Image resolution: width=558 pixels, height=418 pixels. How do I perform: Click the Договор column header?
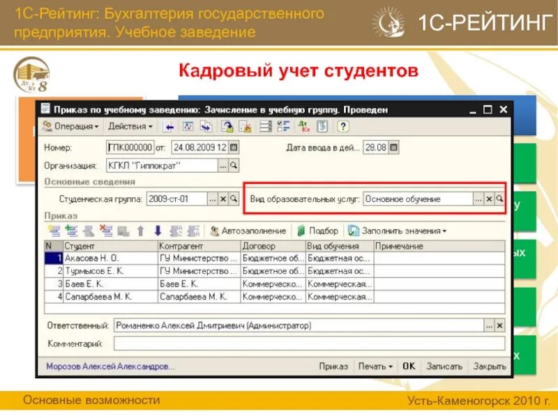click(273, 246)
